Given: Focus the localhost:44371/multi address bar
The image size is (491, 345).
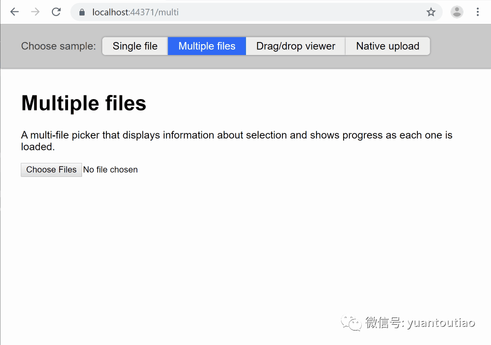Looking at the screenshot, I should (x=255, y=12).
